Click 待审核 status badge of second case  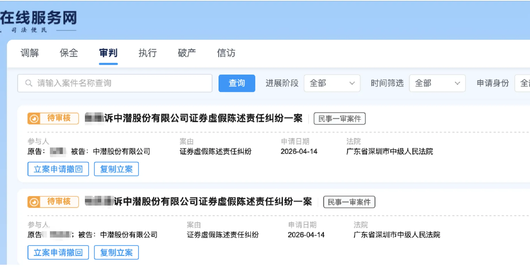tap(53, 202)
